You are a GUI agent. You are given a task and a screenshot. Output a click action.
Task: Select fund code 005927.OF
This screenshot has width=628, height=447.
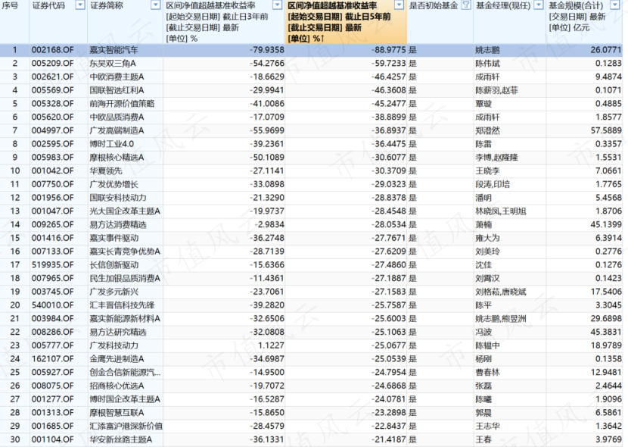[x=52, y=373]
